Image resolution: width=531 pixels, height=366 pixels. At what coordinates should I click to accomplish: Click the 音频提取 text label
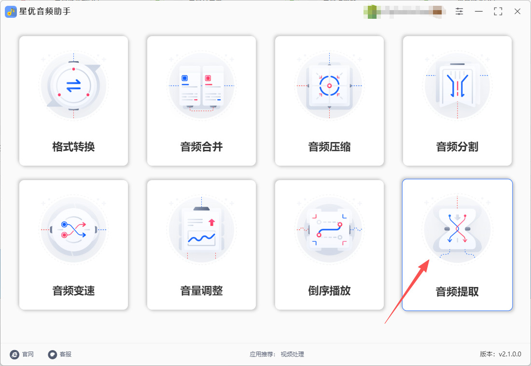pos(457,291)
